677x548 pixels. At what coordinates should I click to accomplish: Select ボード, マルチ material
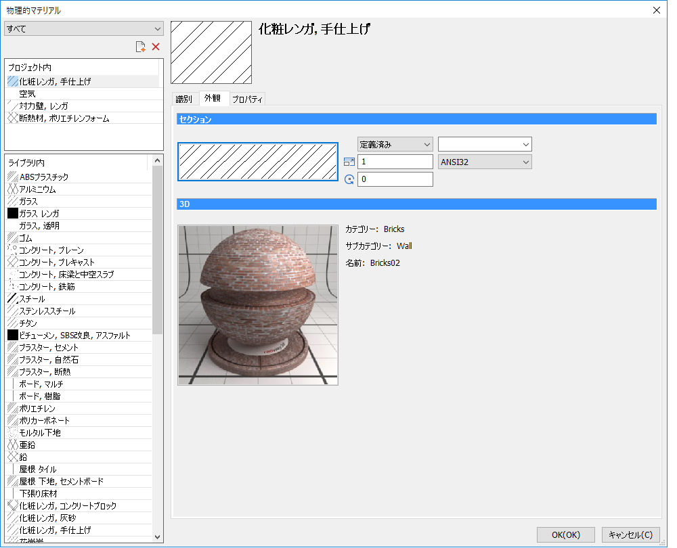coord(79,384)
